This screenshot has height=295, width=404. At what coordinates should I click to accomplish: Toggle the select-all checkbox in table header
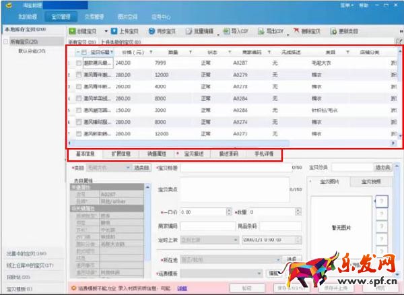pos(83,51)
